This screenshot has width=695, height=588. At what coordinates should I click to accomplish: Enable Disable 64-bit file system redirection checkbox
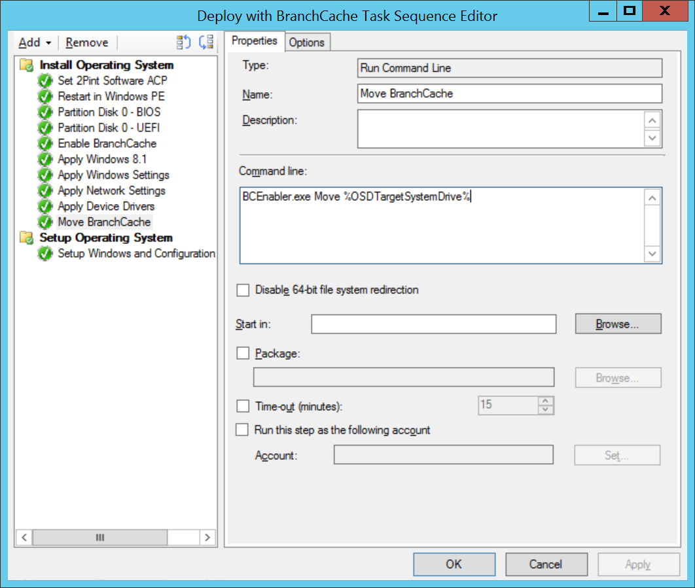tap(243, 290)
